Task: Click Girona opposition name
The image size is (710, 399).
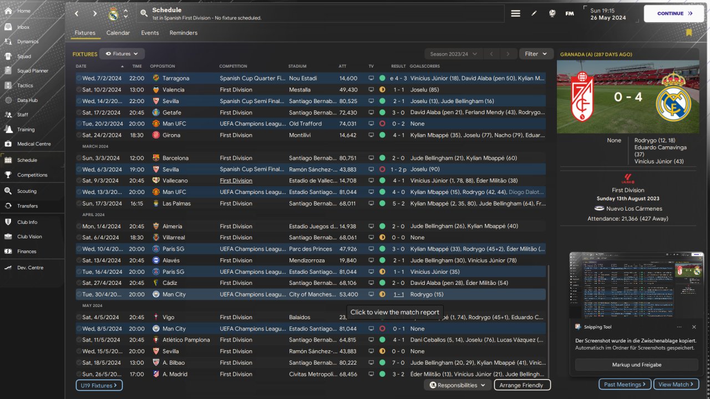Action: [171, 135]
